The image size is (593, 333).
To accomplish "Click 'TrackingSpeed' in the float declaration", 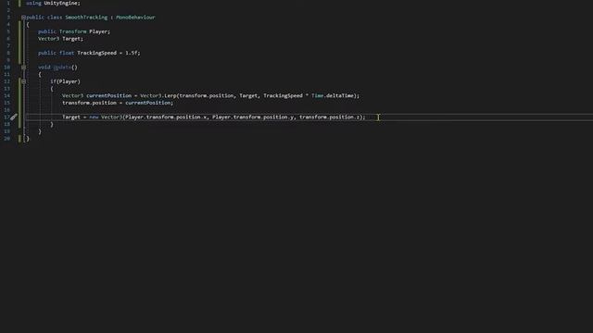I will click(96, 54).
